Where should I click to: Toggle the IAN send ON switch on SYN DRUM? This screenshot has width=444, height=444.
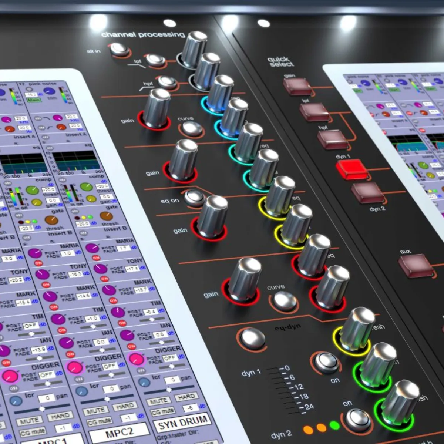coord(132,346)
